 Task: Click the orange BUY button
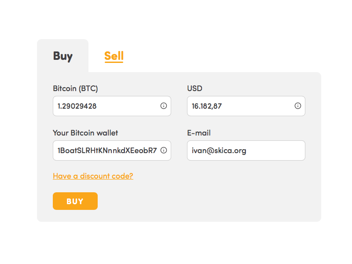(x=75, y=201)
